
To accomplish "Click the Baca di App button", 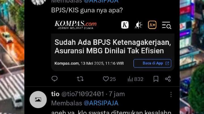I will pos(152,63).
